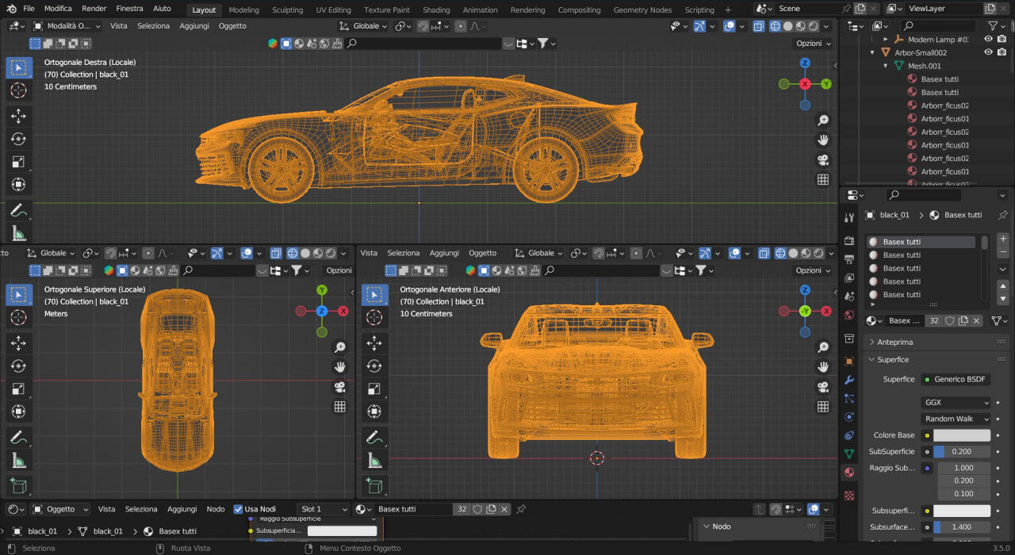The image size is (1015, 555).
Task: Toggle camera view in top viewport
Action: tap(823, 159)
